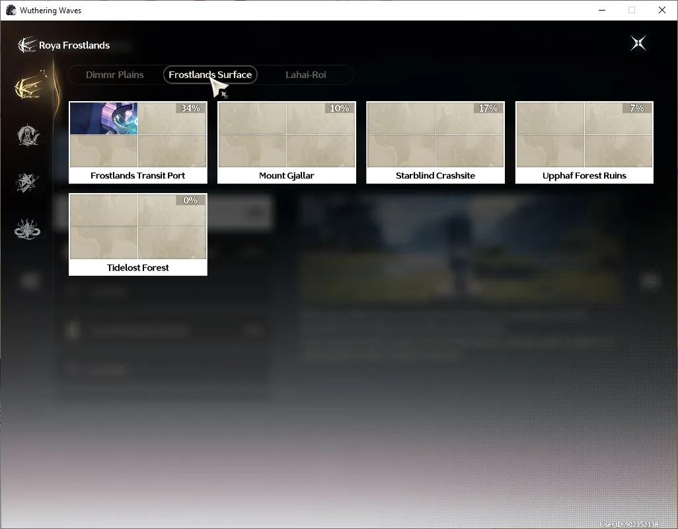Click the Roya Frostlands title text

coord(75,46)
